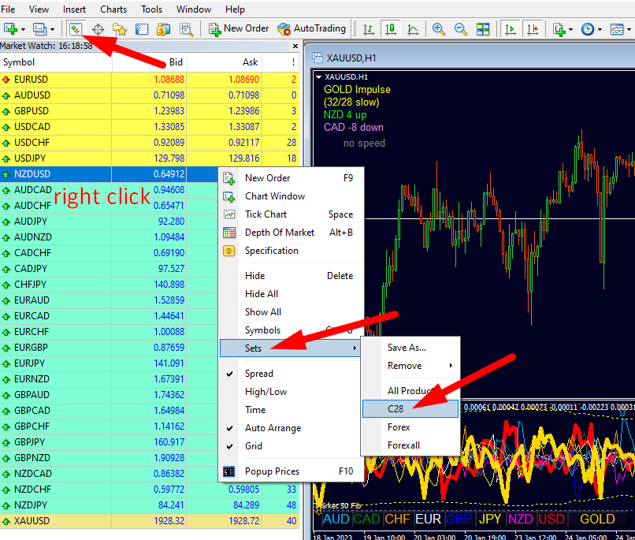Zoom out the chart
The height and width of the screenshot is (540, 635).
(461, 28)
